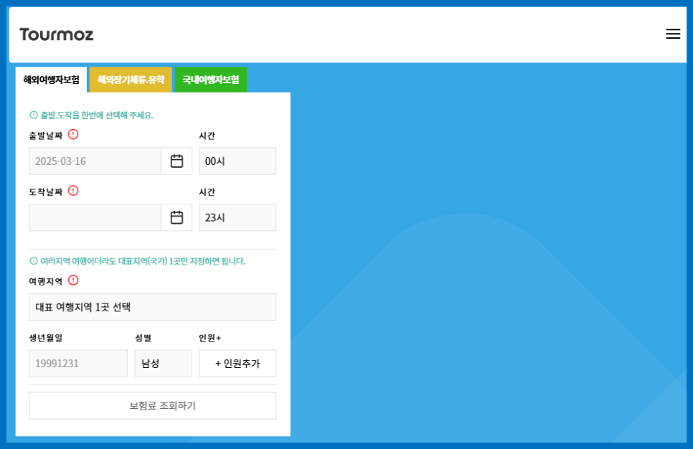This screenshot has width=693, height=449.
Task: Click red alert icon beside 출발날짜
Action: [x=73, y=134]
